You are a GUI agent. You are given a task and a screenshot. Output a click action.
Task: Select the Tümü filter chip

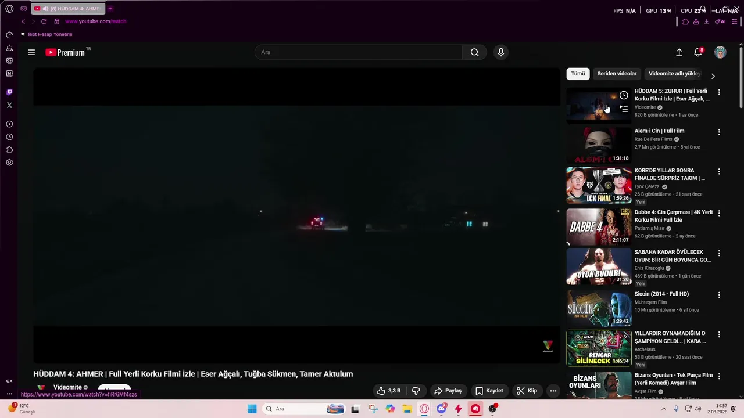[x=578, y=74]
